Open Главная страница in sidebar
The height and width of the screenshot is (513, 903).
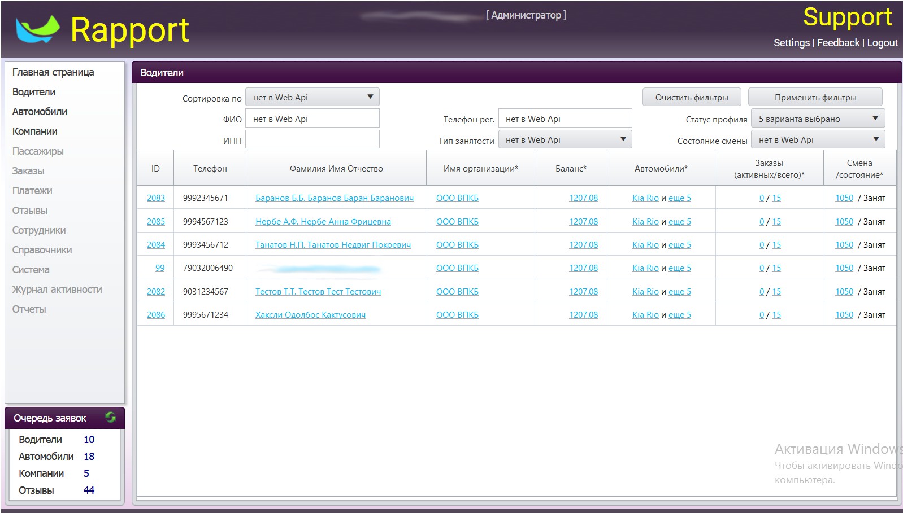pos(53,72)
